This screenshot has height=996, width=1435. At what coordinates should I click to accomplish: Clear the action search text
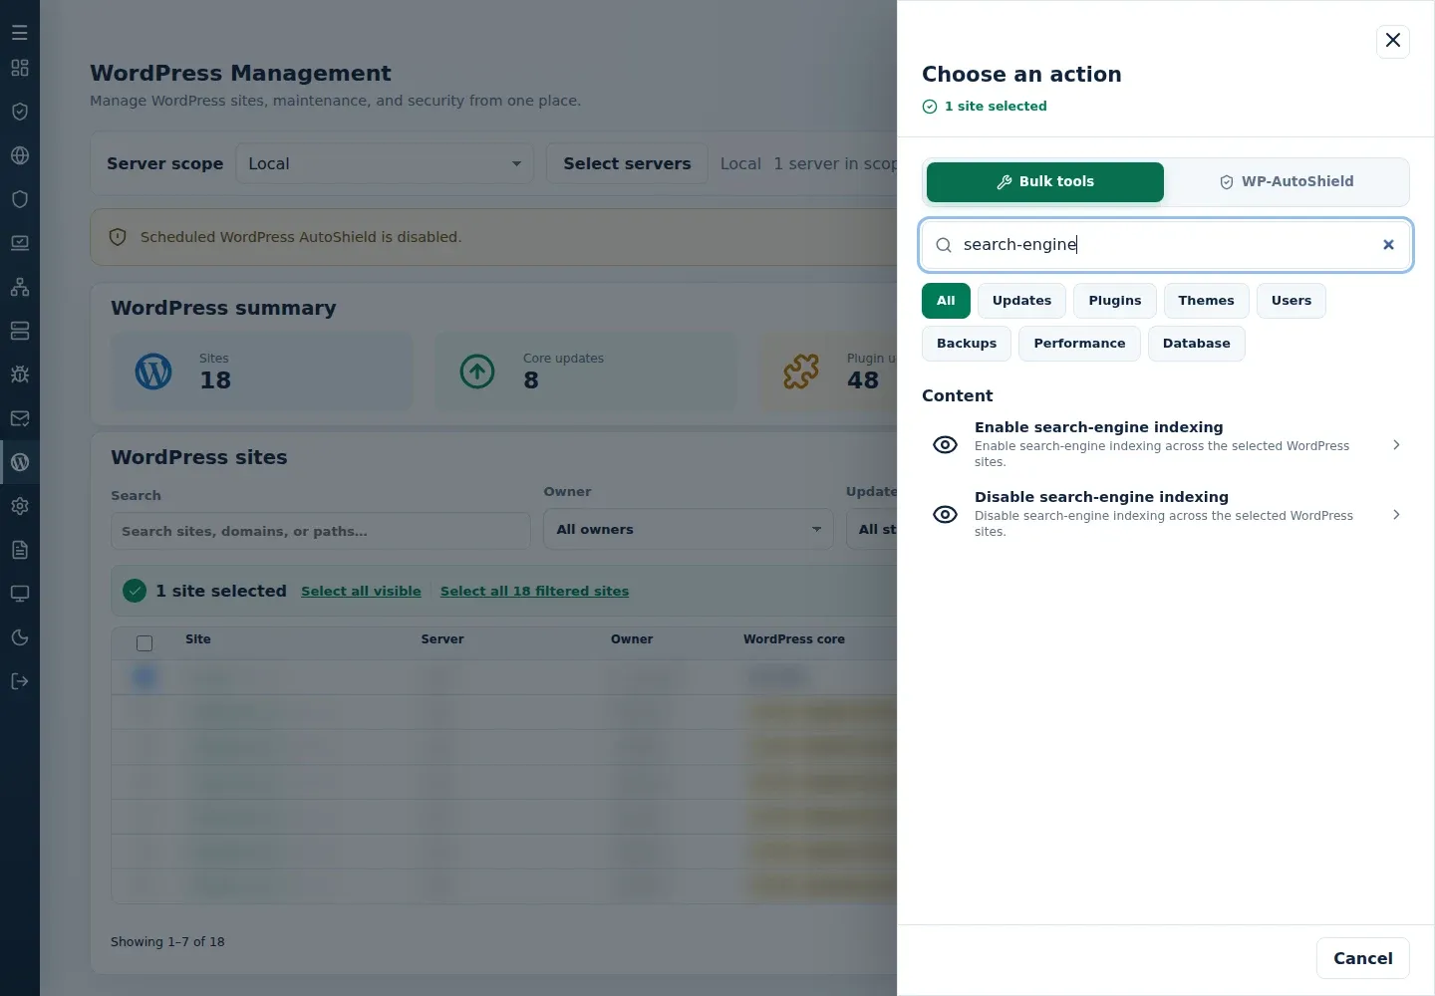(x=1388, y=245)
